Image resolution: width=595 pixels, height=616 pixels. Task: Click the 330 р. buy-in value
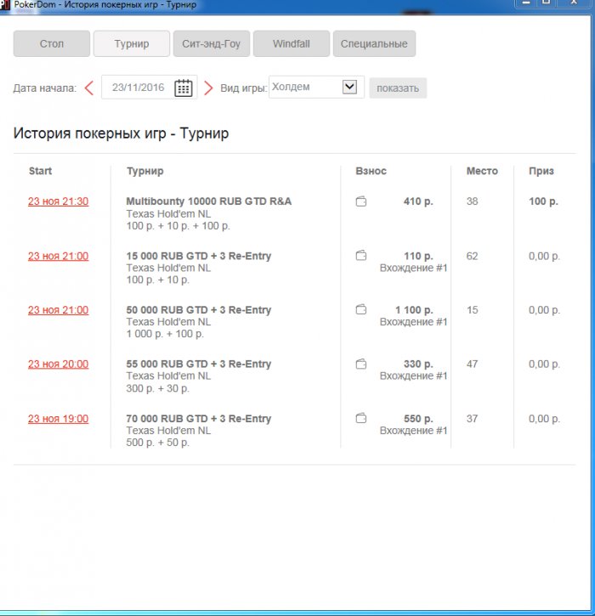(x=418, y=365)
